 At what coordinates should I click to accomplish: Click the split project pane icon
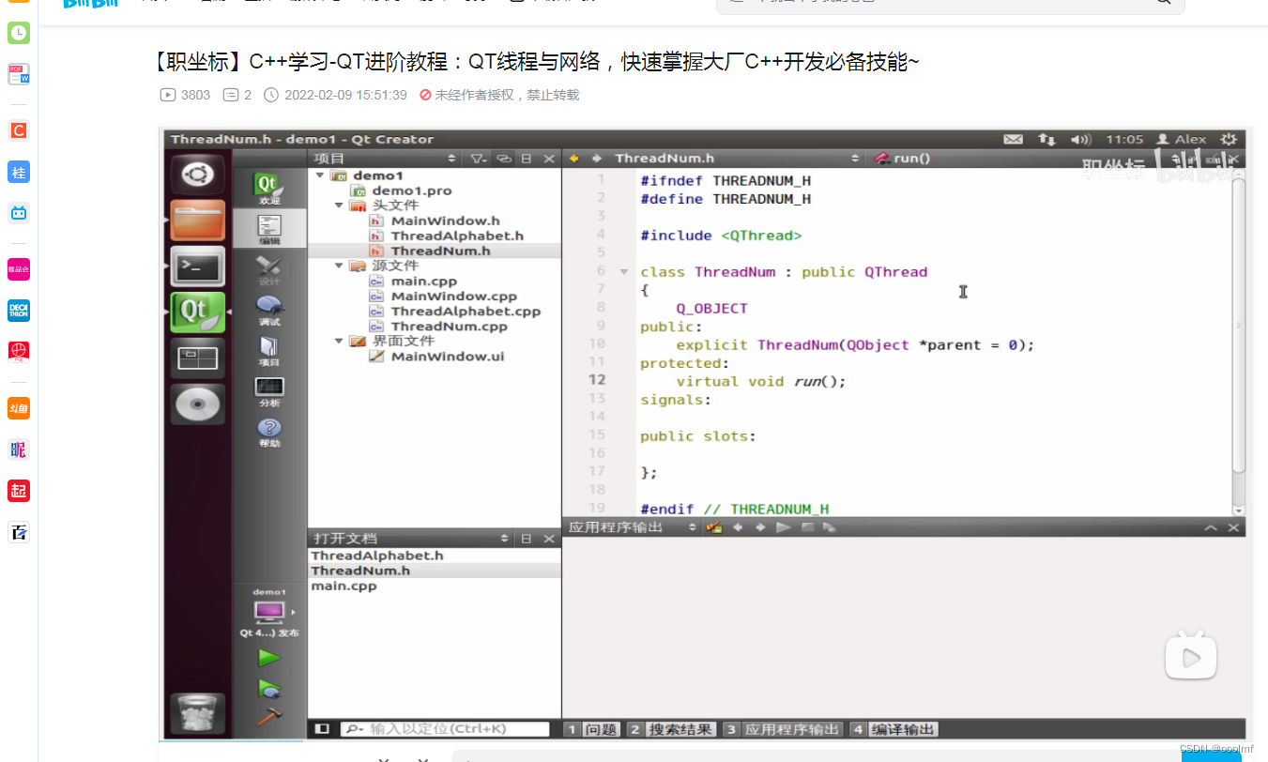(527, 159)
